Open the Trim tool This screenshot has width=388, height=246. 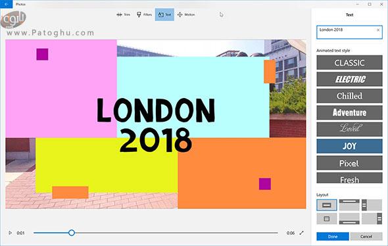click(123, 14)
